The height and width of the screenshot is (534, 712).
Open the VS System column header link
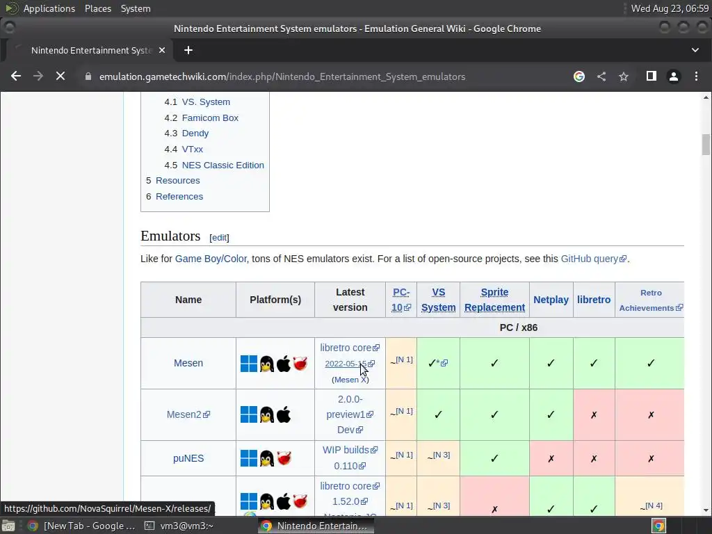[438, 300]
